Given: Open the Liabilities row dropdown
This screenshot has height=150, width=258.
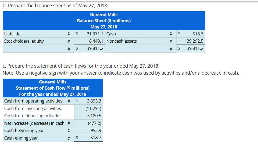Looking at the screenshot, I should [x=38, y=34].
